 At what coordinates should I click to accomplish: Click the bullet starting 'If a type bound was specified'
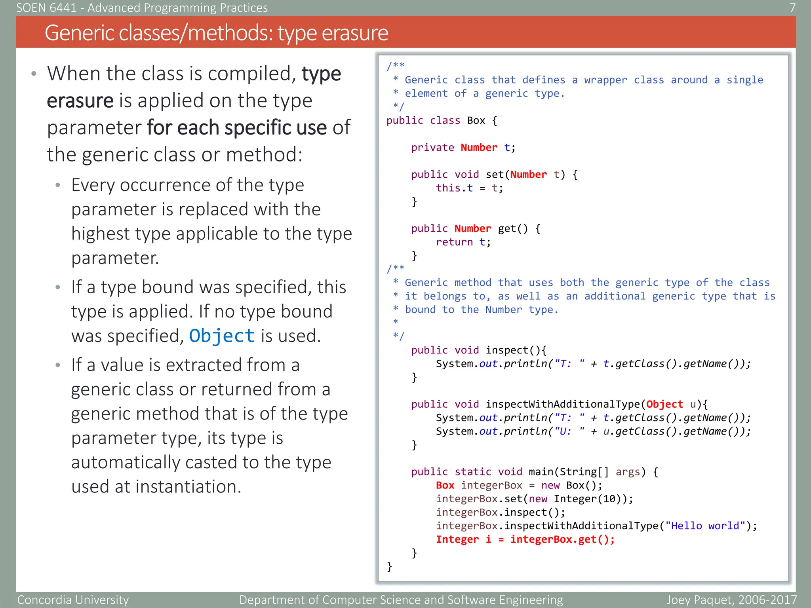tap(209, 311)
